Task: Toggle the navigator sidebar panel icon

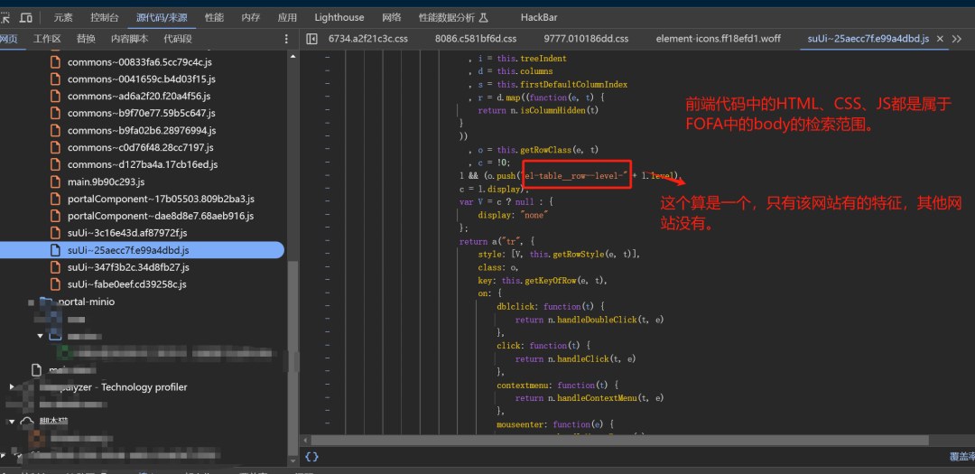Action: click(312, 39)
